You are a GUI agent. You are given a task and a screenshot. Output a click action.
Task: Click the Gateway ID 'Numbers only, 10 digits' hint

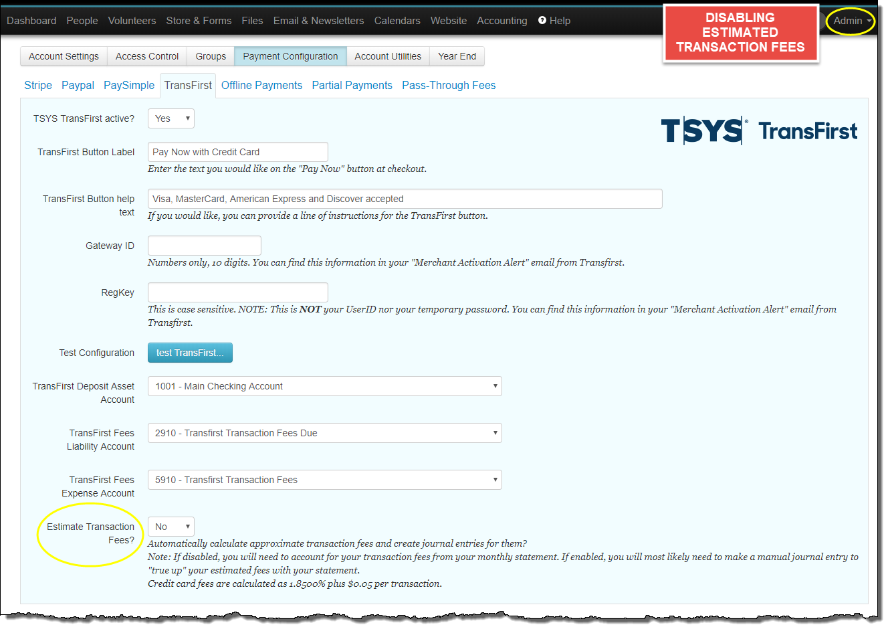[x=386, y=262]
